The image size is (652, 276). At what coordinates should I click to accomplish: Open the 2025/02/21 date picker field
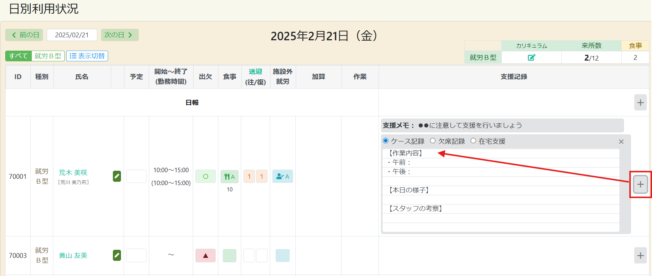72,35
